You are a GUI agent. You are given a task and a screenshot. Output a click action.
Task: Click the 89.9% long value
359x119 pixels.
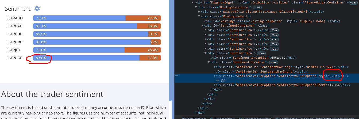pyautogui.click(x=41, y=34)
